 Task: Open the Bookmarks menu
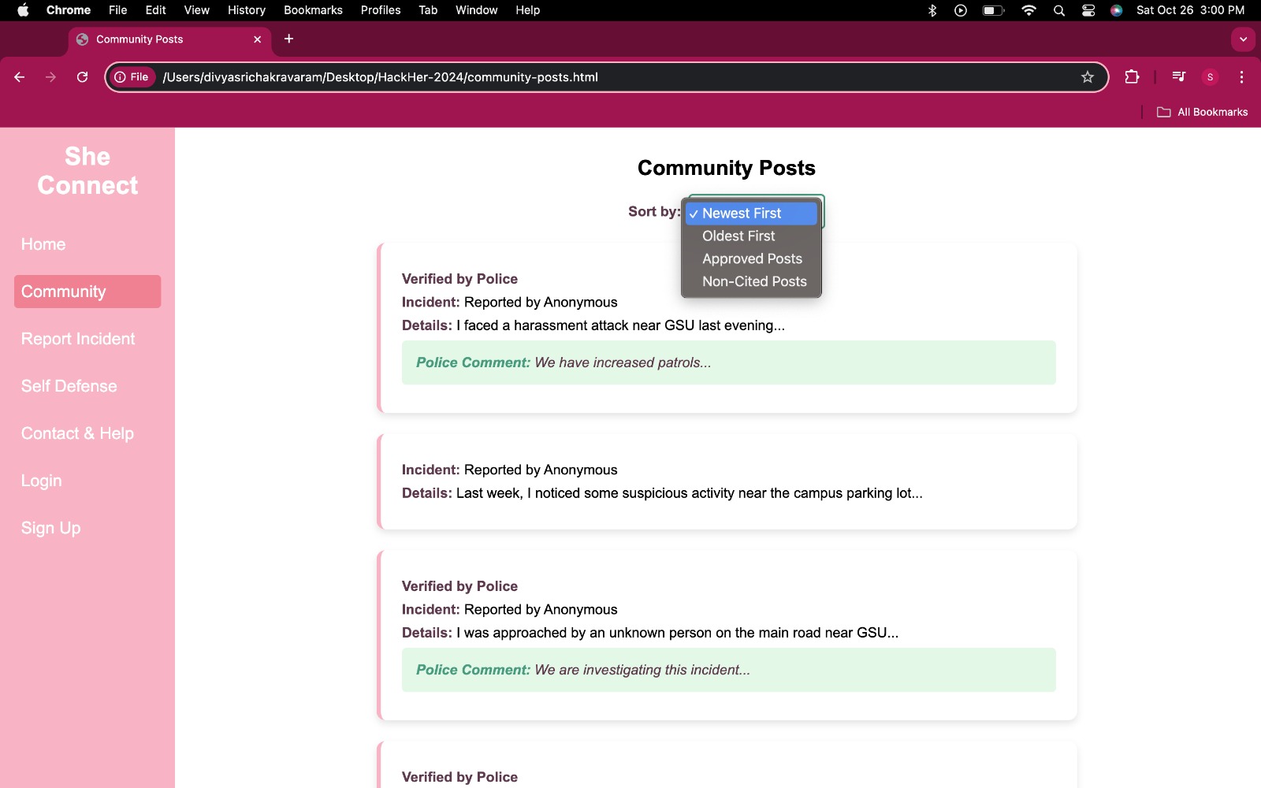313,10
